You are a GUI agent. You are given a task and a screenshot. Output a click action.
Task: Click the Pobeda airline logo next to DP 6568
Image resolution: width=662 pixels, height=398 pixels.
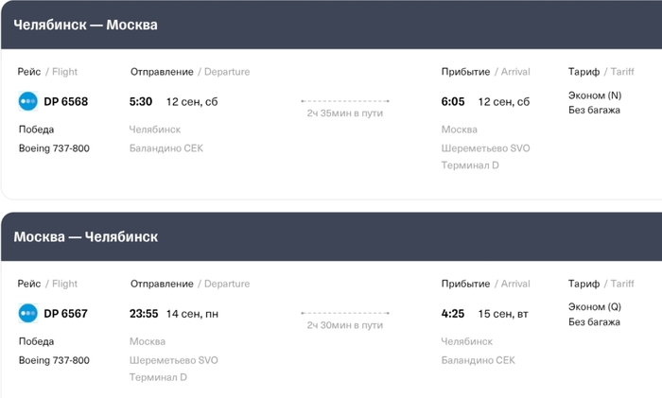tap(27, 101)
